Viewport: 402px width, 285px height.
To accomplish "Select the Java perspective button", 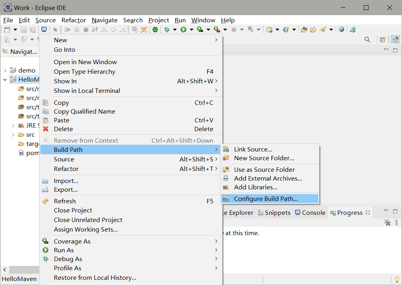I will tap(395, 39).
